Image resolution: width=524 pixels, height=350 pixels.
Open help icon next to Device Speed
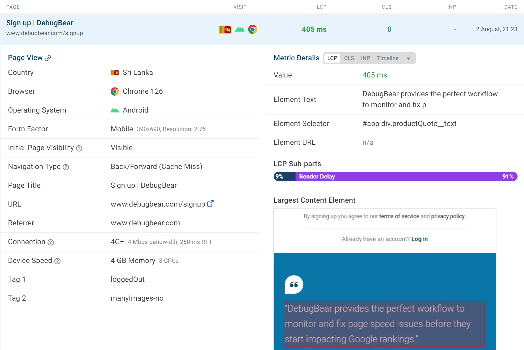(x=58, y=261)
